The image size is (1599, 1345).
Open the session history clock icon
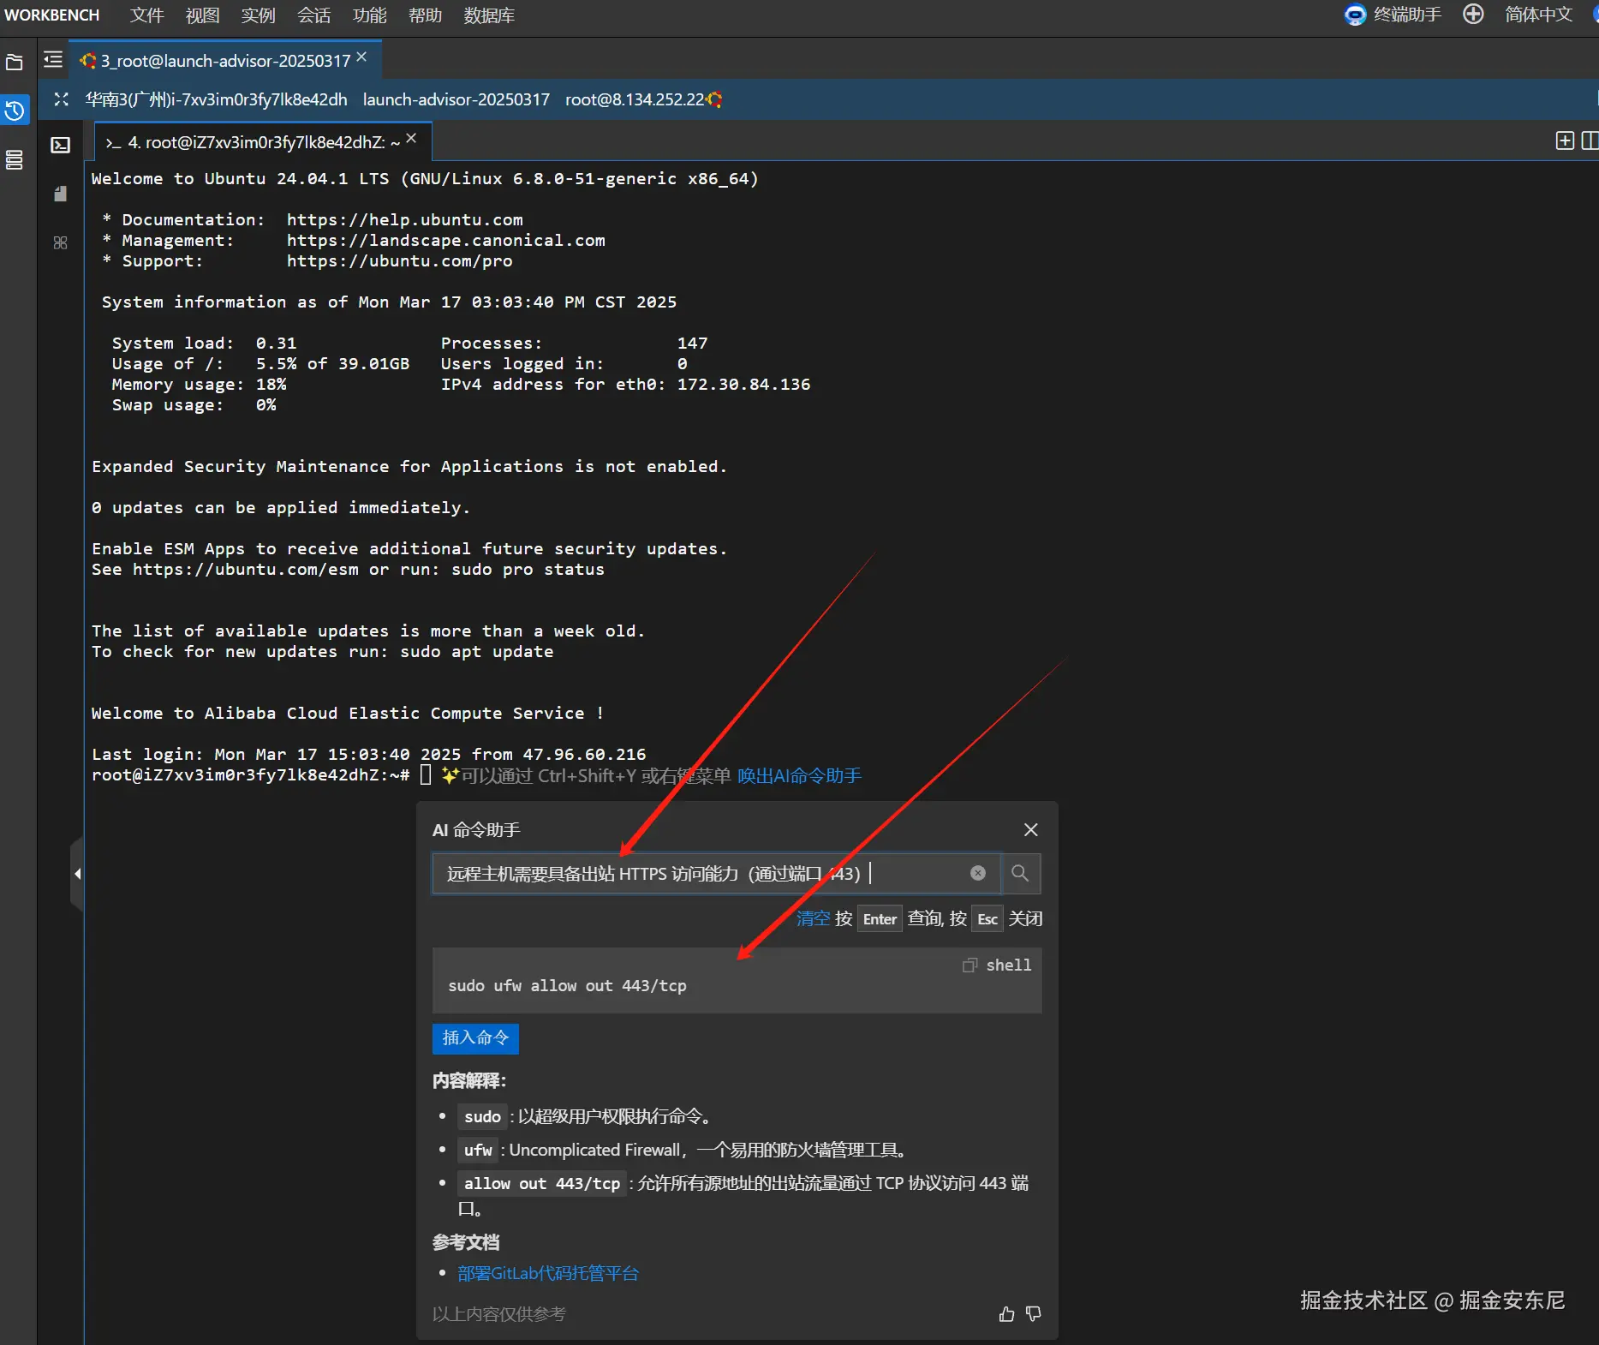[15, 111]
